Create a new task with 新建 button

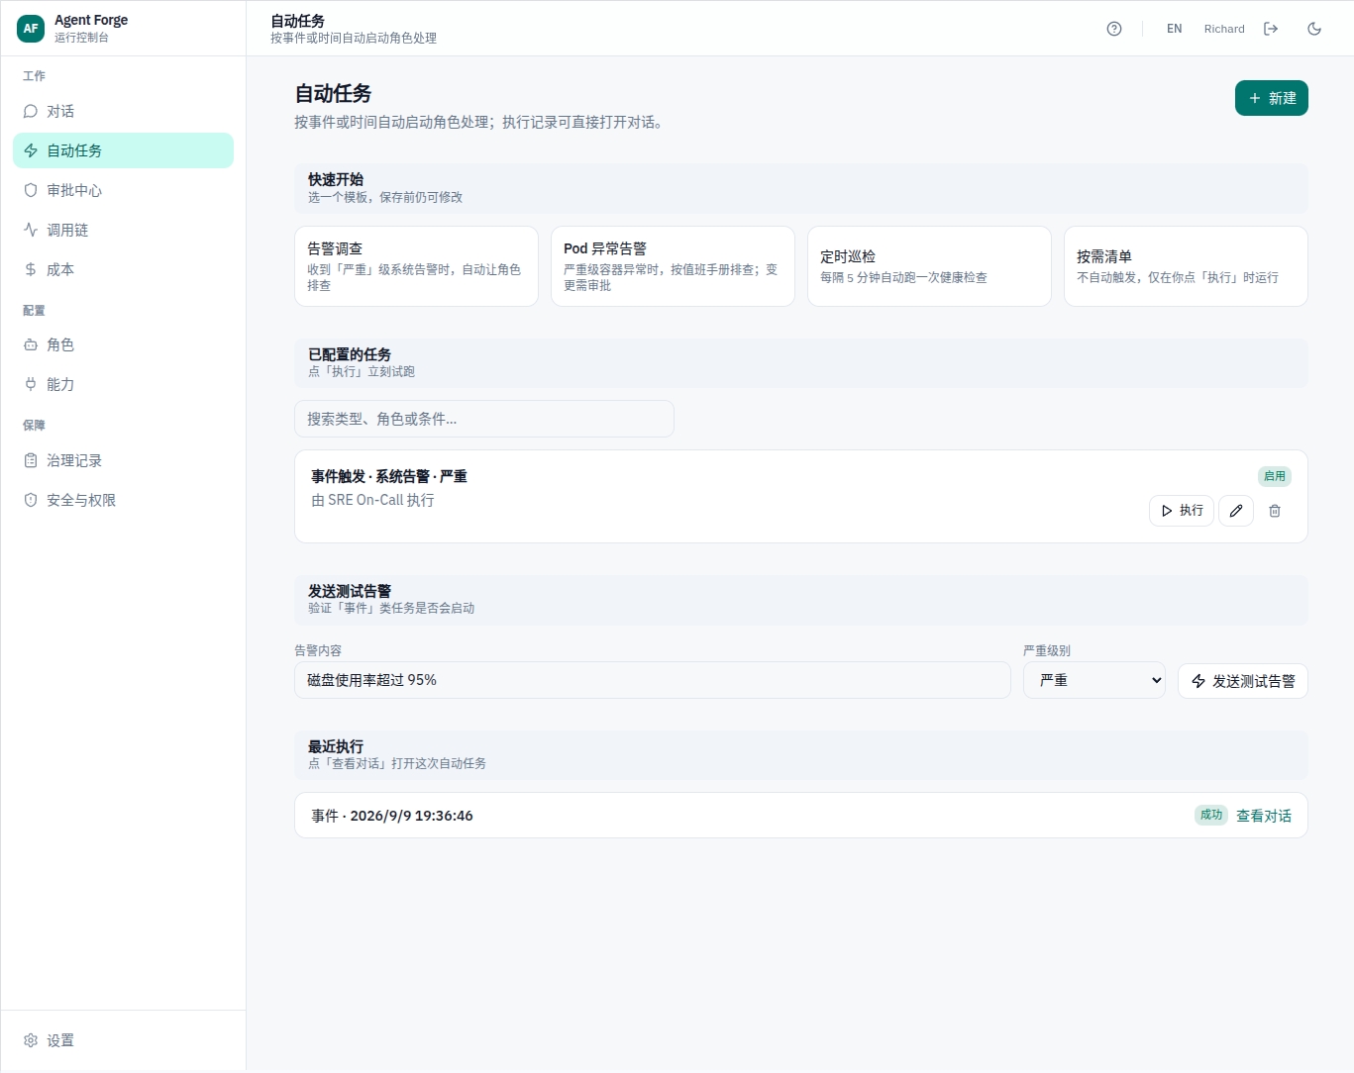pos(1271,98)
